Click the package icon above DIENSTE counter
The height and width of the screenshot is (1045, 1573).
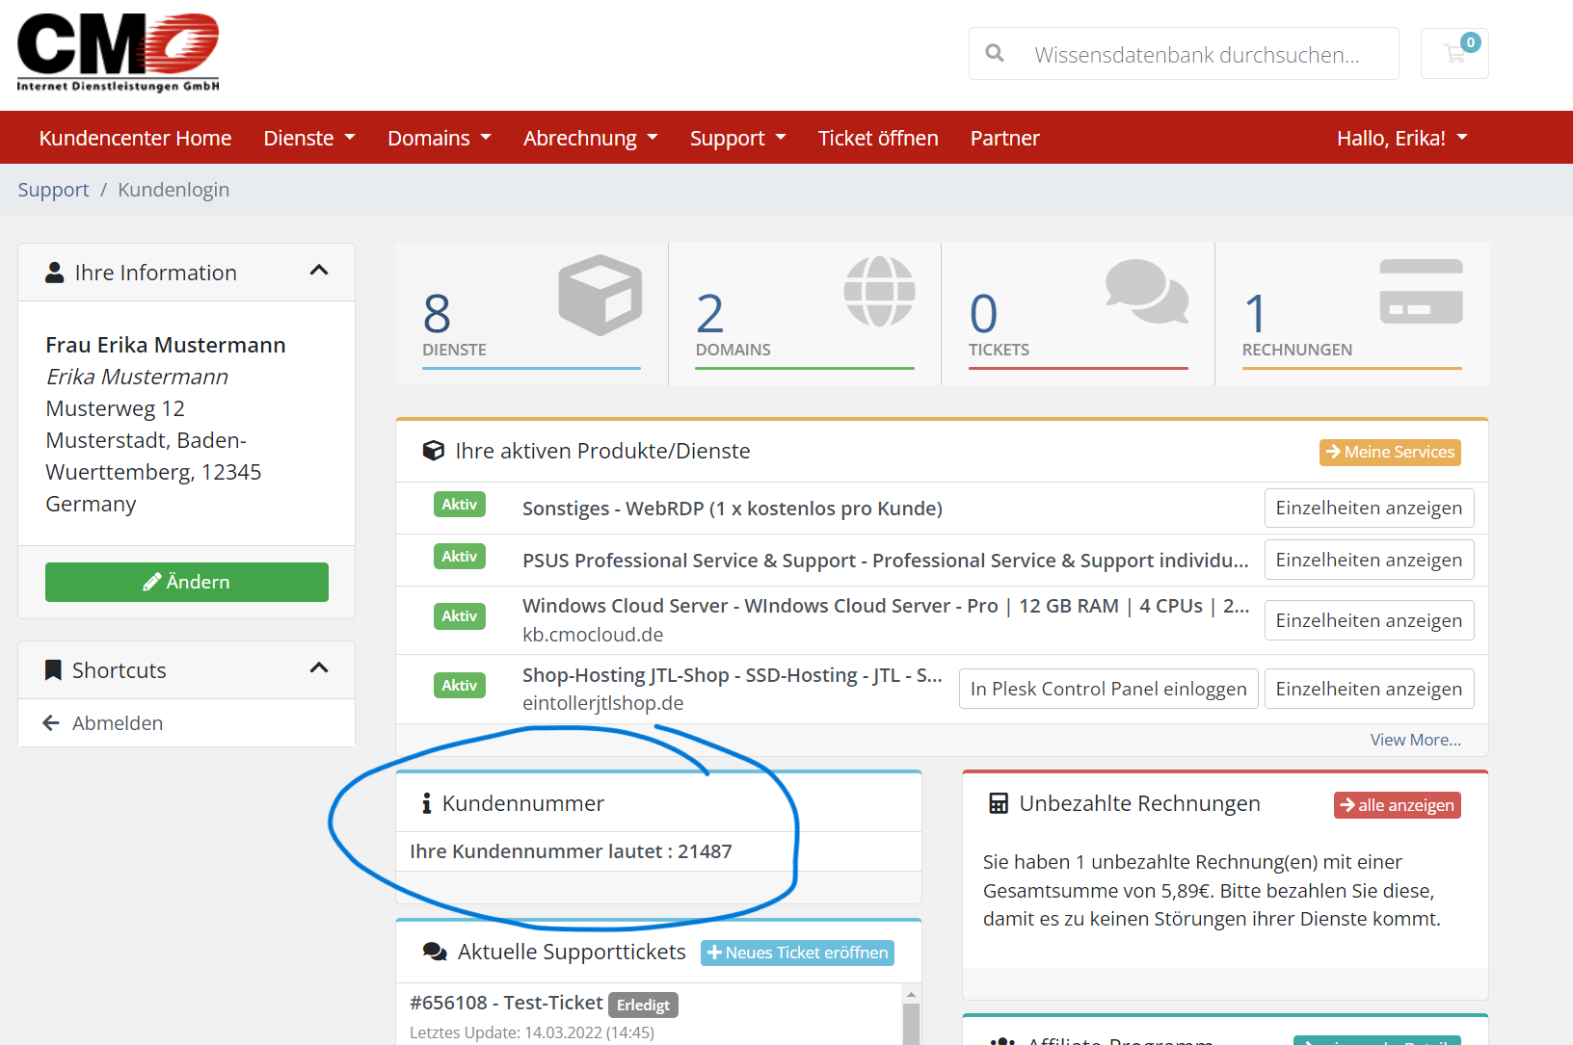pos(600,294)
